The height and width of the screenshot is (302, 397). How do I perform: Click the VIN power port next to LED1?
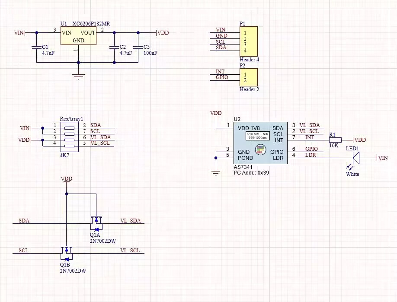383,158
